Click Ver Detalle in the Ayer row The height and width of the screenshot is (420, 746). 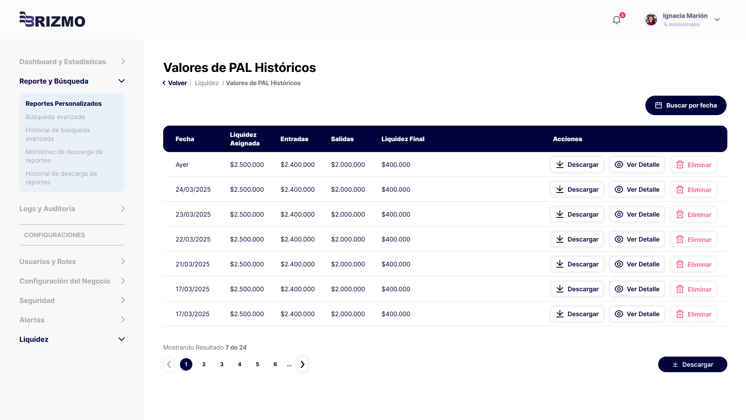(637, 164)
